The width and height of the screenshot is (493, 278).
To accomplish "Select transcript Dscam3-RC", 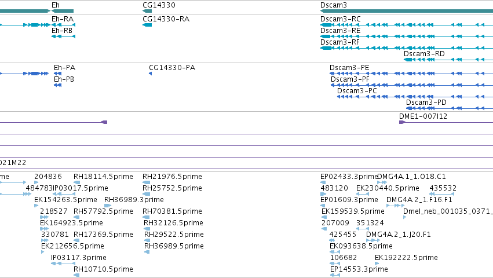I will pos(341,19).
